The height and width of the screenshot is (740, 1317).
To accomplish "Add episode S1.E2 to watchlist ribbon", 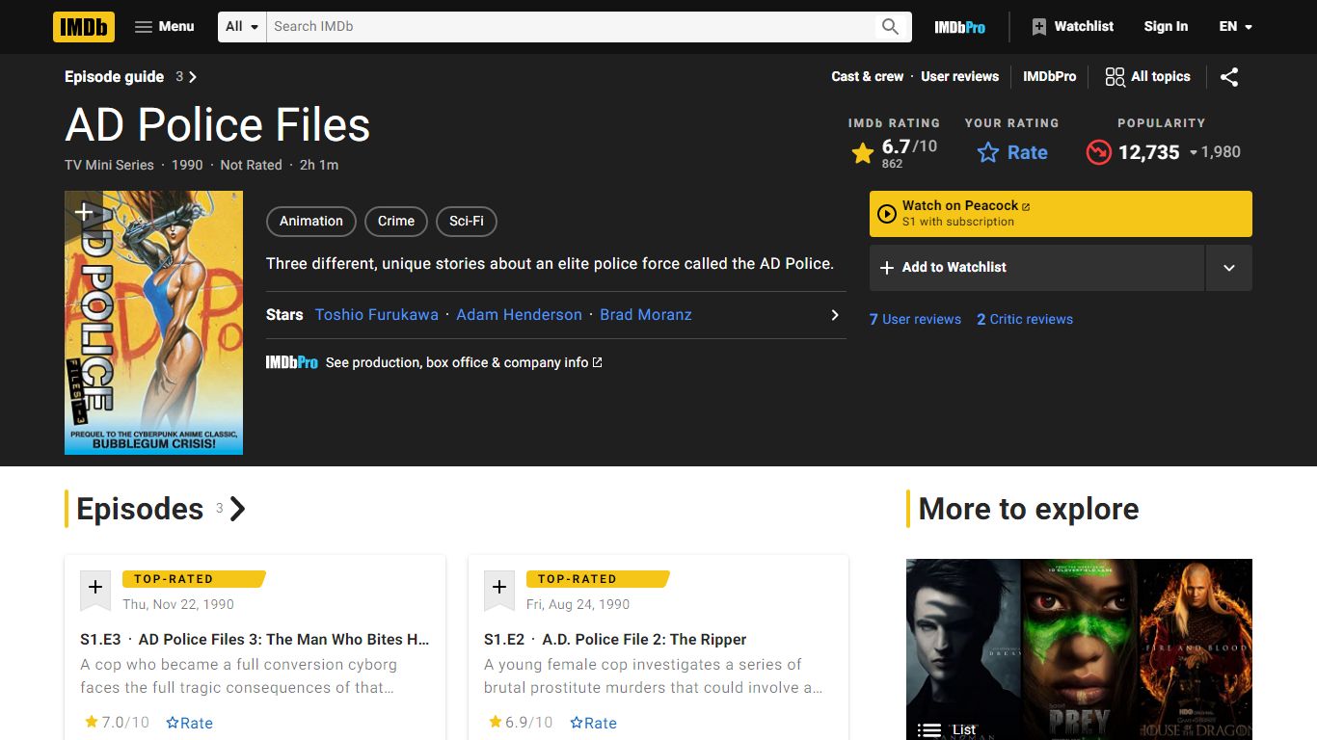I will [x=499, y=590].
